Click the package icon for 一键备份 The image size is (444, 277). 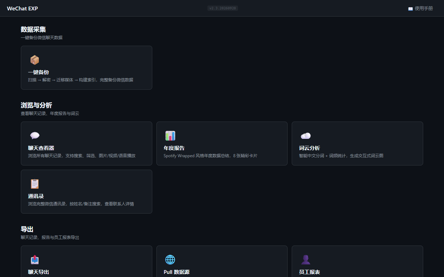pyautogui.click(x=35, y=60)
